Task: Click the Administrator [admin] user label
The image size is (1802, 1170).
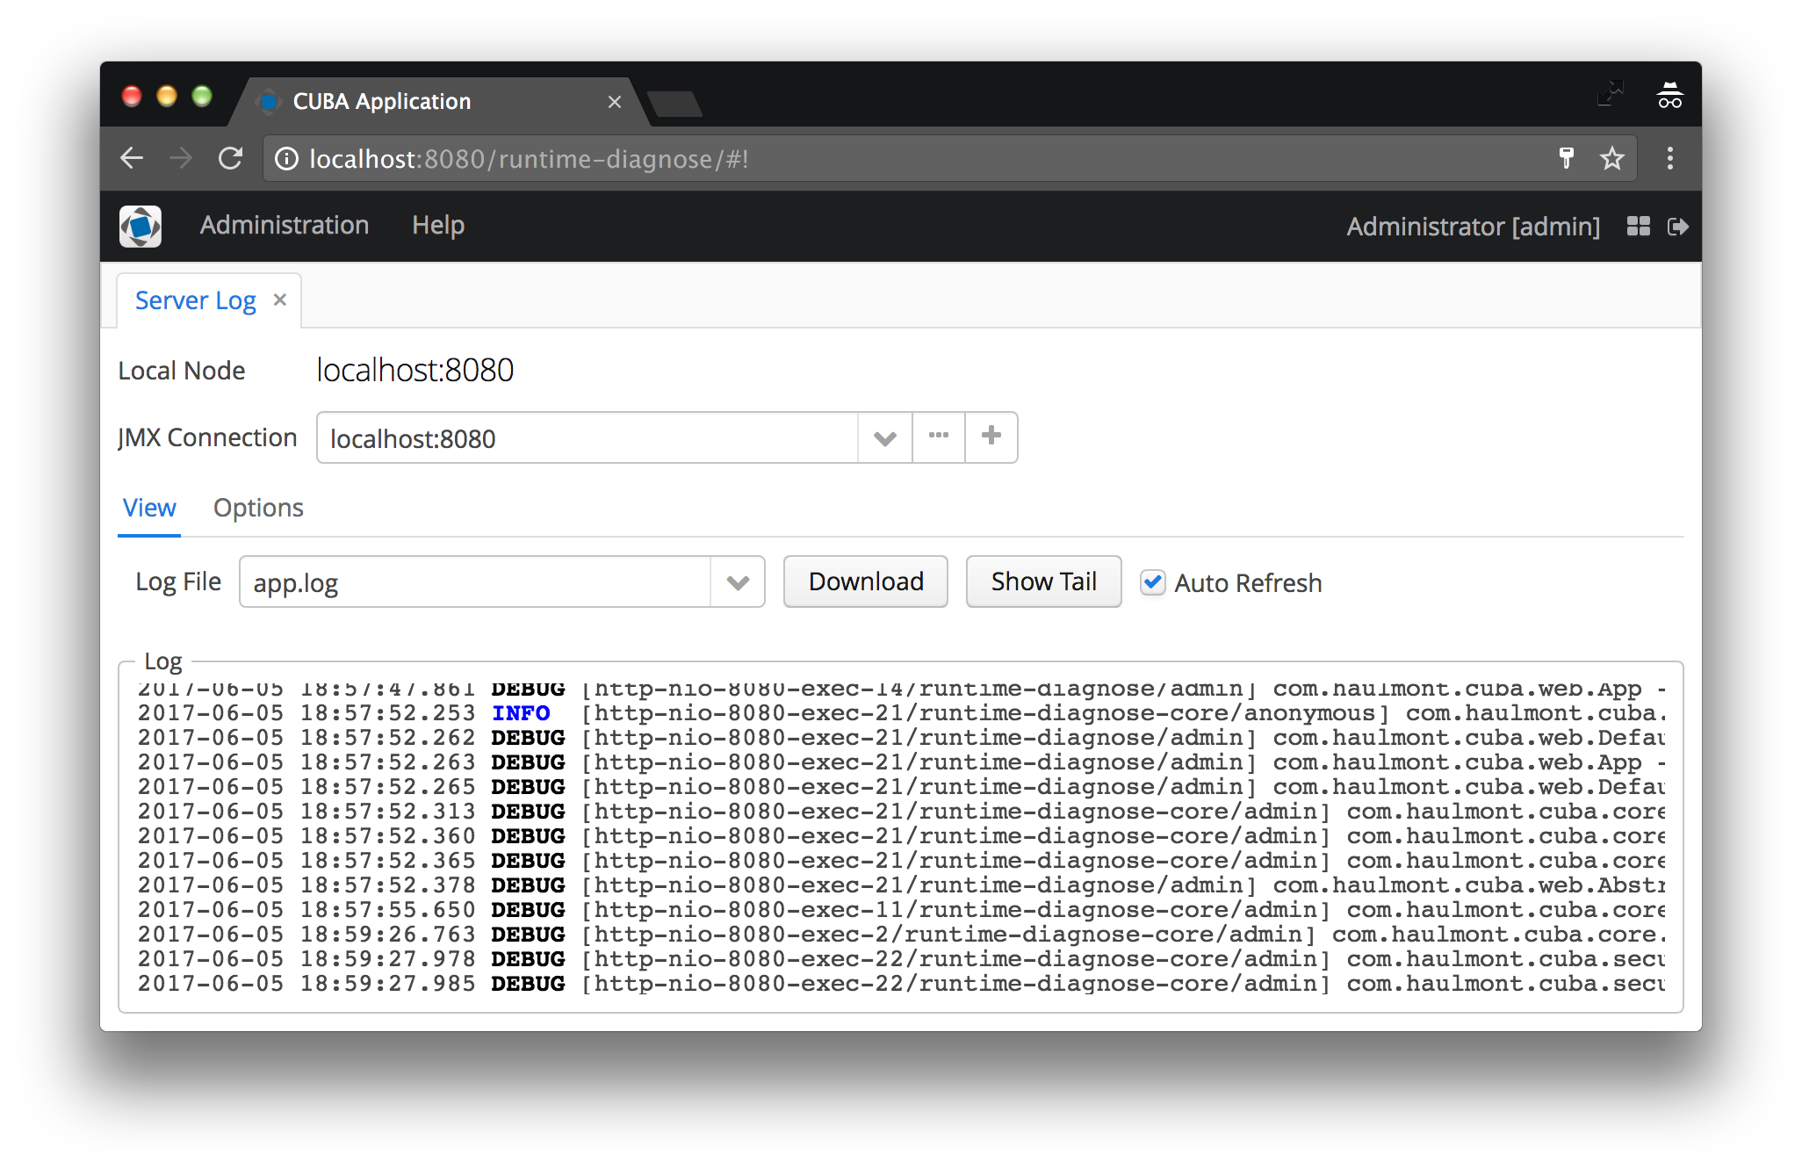Action: point(1473,227)
